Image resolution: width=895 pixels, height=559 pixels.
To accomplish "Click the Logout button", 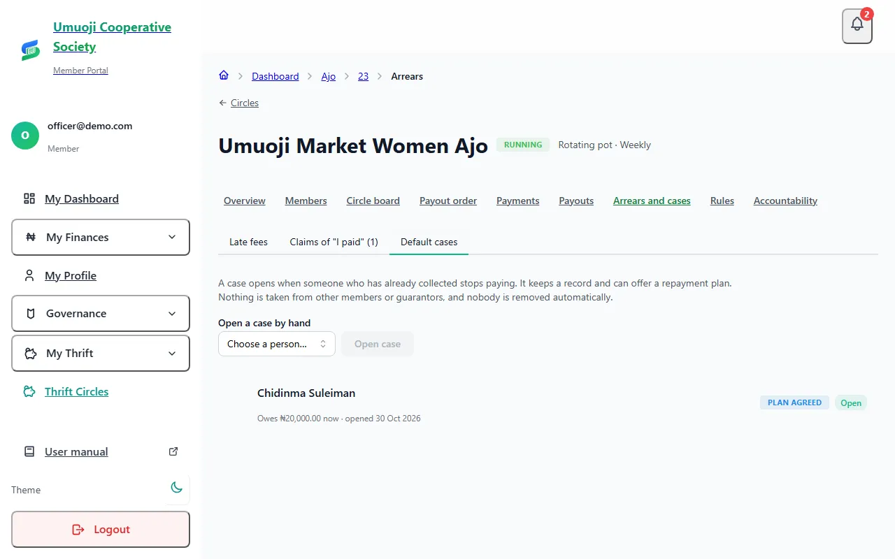I will click(x=101, y=530).
